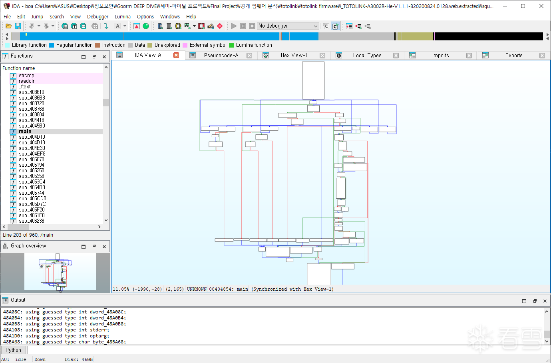Image resolution: width=551 pixels, height=363 pixels.
Task: Click the navigation band blue region
Action: point(150,36)
